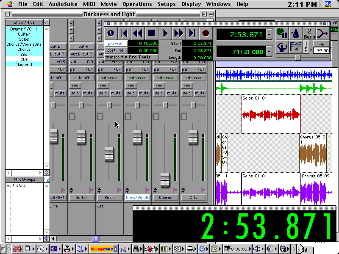
Task: Click the Solos track volume fader
Action: click(x=109, y=154)
